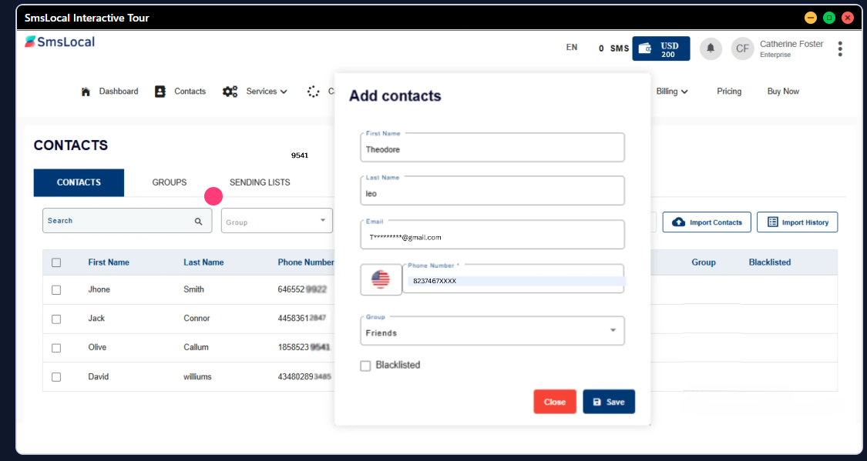Click the red Close button
867x461 pixels.
click(x=555, y=402)
